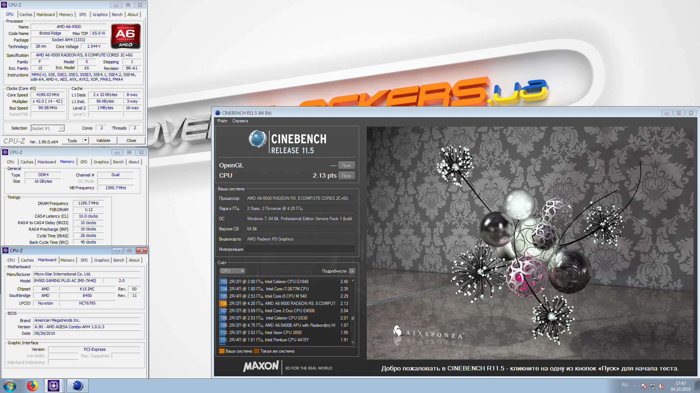Screen dimensions: 700x393
Task: Open the Memory tab in the Mainboard CPU-Z window
Action: (67, 260)
